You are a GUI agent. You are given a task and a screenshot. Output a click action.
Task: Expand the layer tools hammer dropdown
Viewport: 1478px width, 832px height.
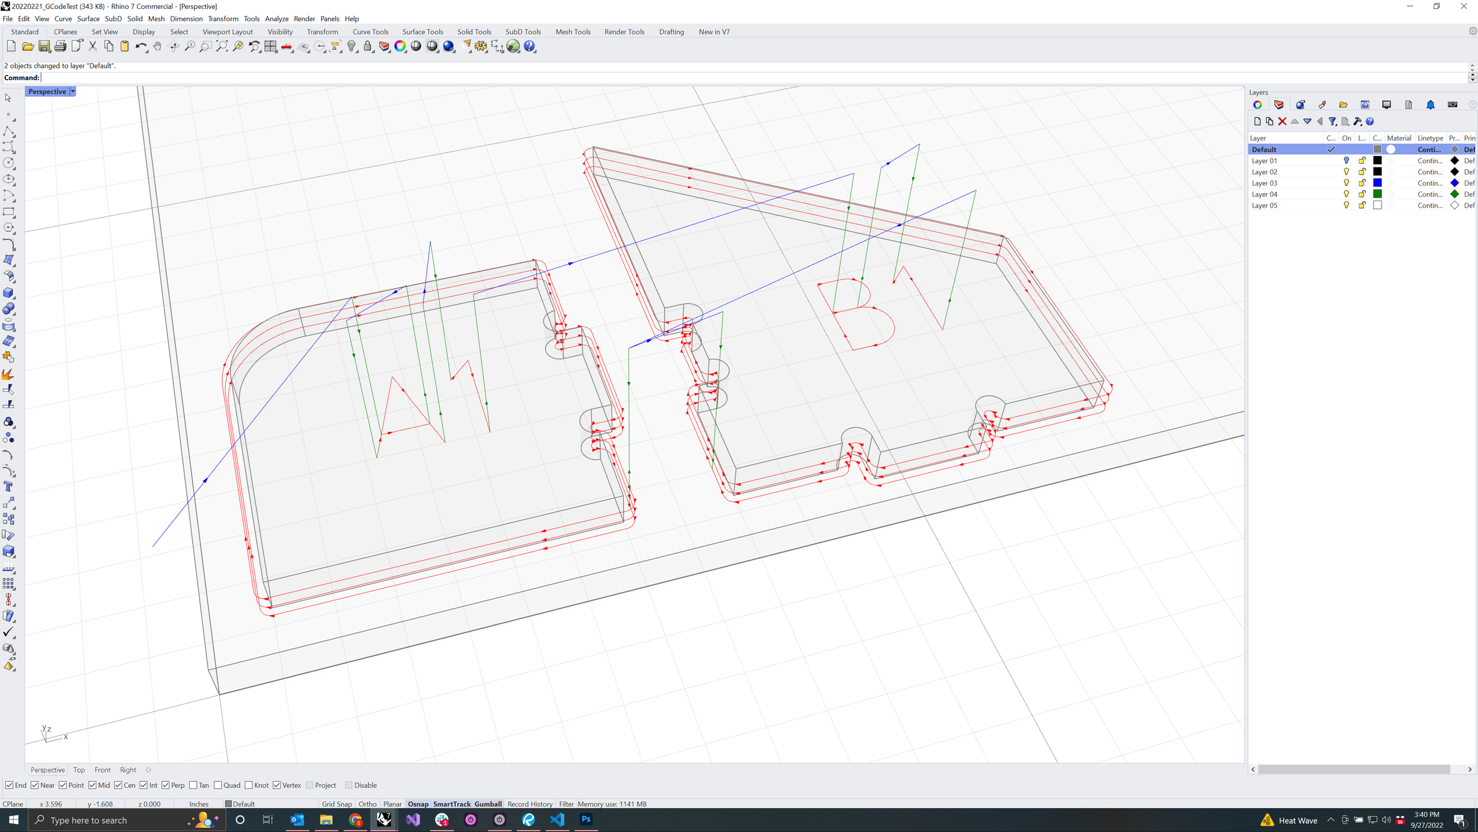coord(1357,121)
